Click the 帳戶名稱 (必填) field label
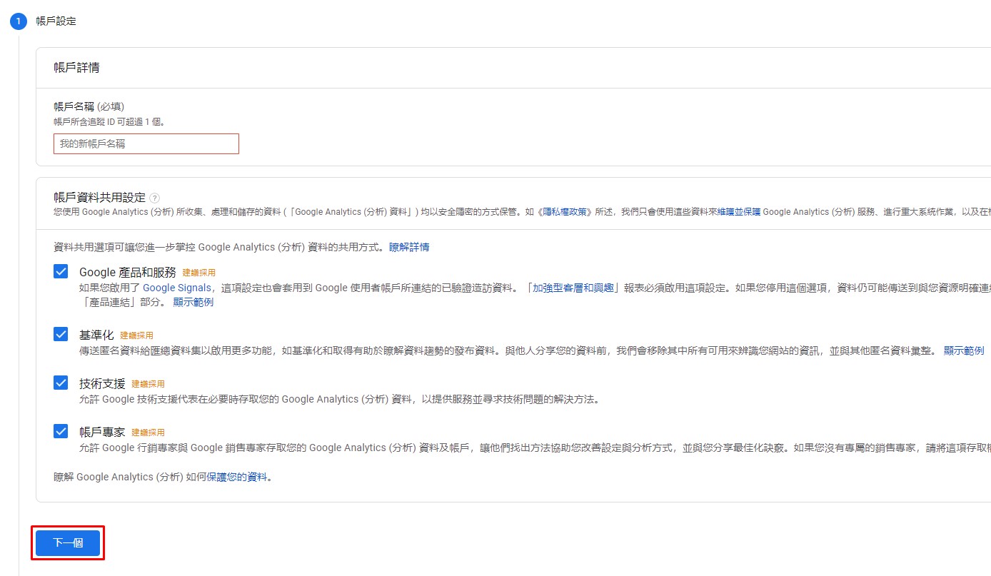Viewport: 991px width, 576px height. (89, 106)
